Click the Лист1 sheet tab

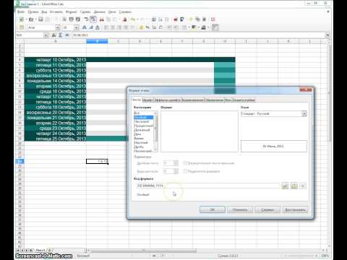pyautogui.click(x=40, y=251)
